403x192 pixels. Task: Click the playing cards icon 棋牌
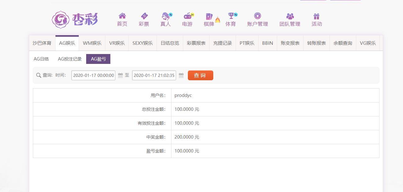[x=209, y=16]
